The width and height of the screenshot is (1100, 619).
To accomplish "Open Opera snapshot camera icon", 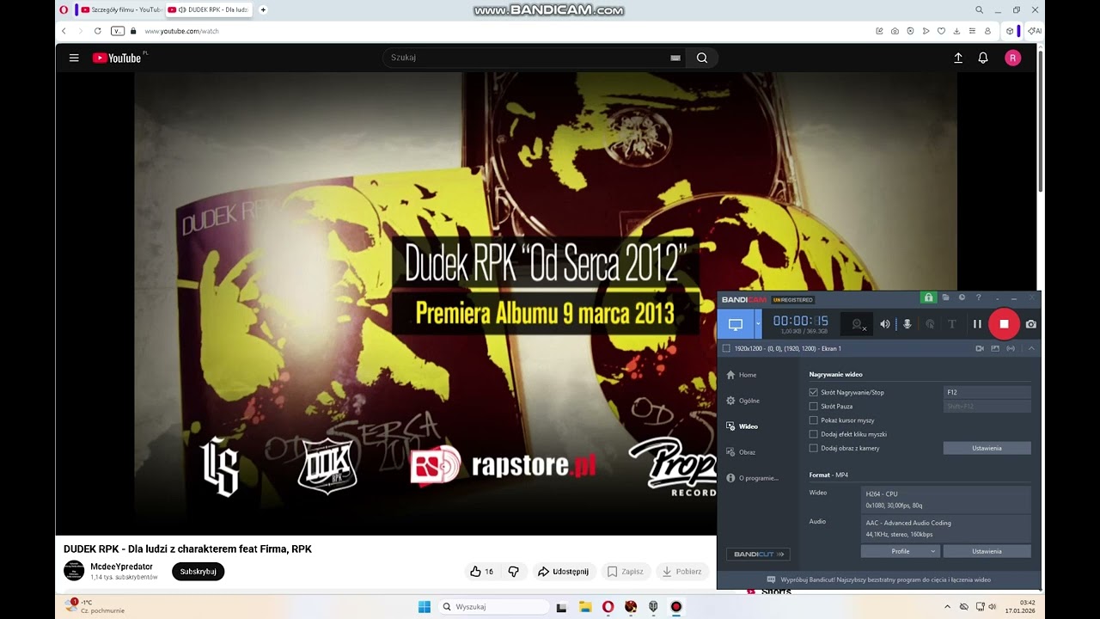I will tap(895, 31).
